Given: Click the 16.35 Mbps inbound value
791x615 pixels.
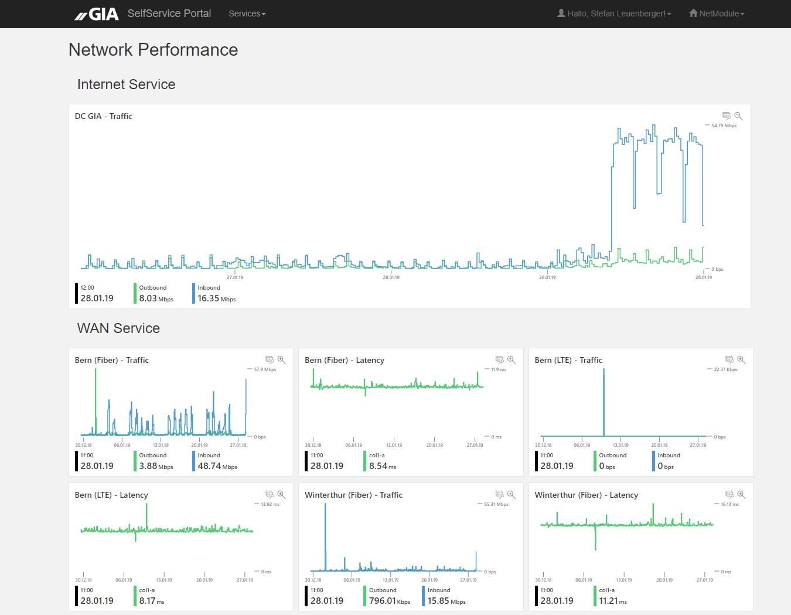Looking at the screenshot, I should [217, 298].
